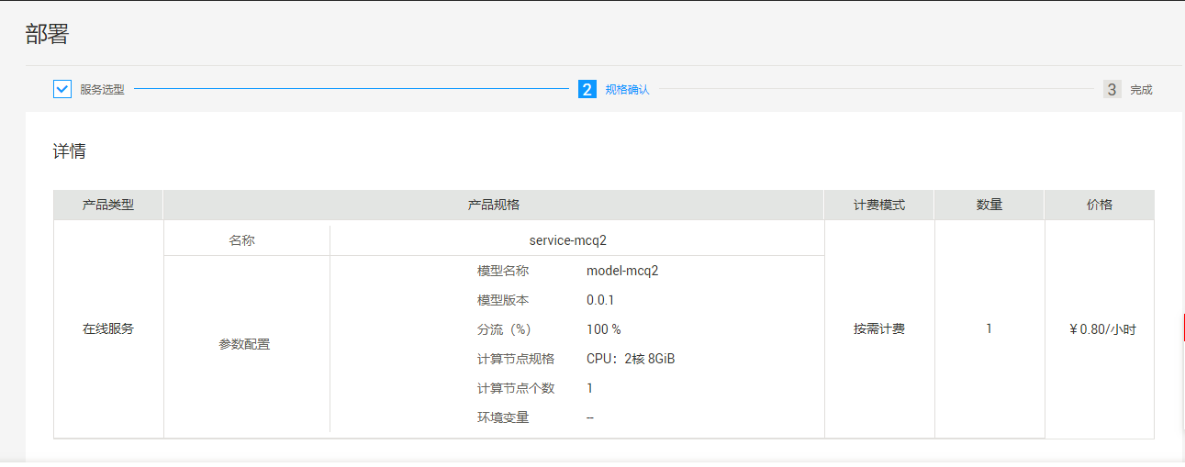Click the 100 % traffic value

[x=604, y=329]
